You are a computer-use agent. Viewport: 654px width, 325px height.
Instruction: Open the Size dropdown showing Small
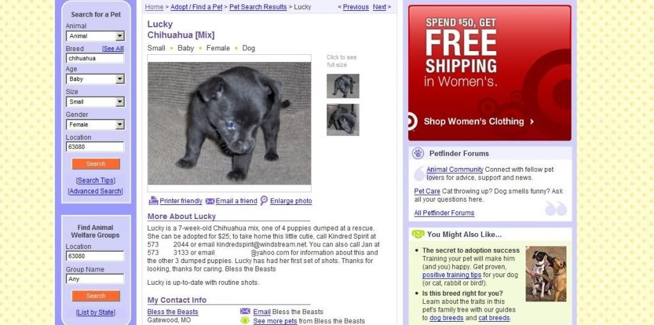pyautogui.click(x=95, y=102)
